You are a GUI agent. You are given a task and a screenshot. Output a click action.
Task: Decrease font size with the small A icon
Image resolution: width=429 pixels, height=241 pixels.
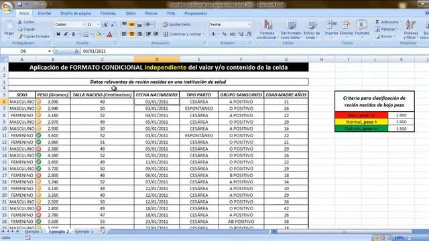(113, 25)
